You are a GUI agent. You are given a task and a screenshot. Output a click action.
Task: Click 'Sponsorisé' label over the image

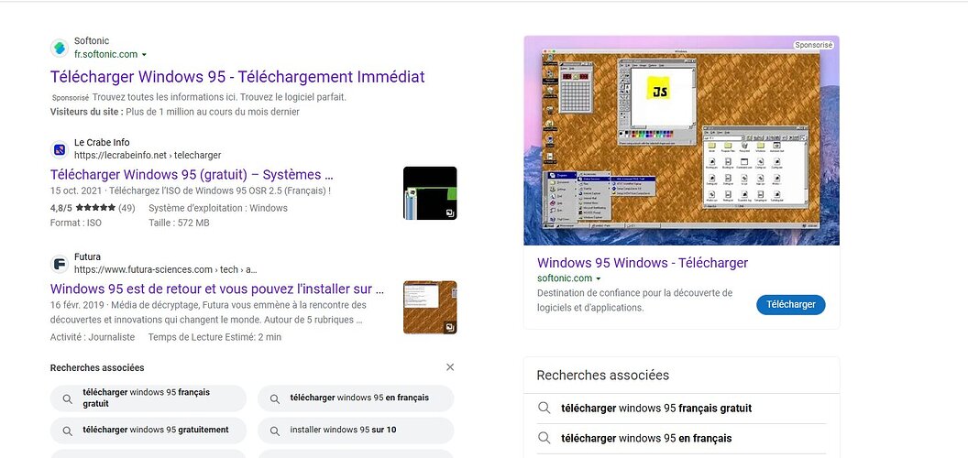814,45
